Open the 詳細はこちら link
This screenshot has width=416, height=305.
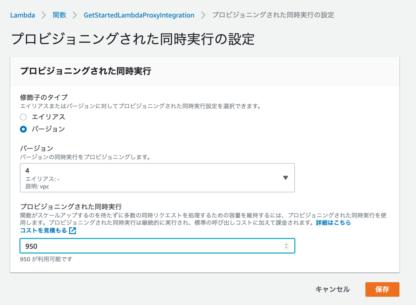point(333,223)
